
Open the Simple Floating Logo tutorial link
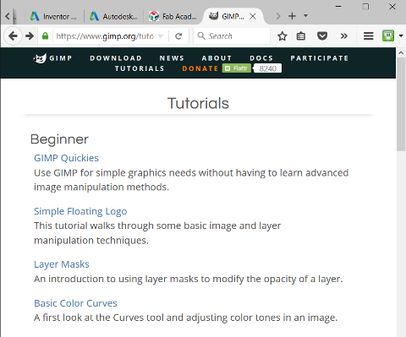coord(80,211)
